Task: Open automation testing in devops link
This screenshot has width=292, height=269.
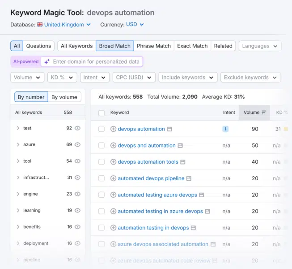Action: coord(153,228)
